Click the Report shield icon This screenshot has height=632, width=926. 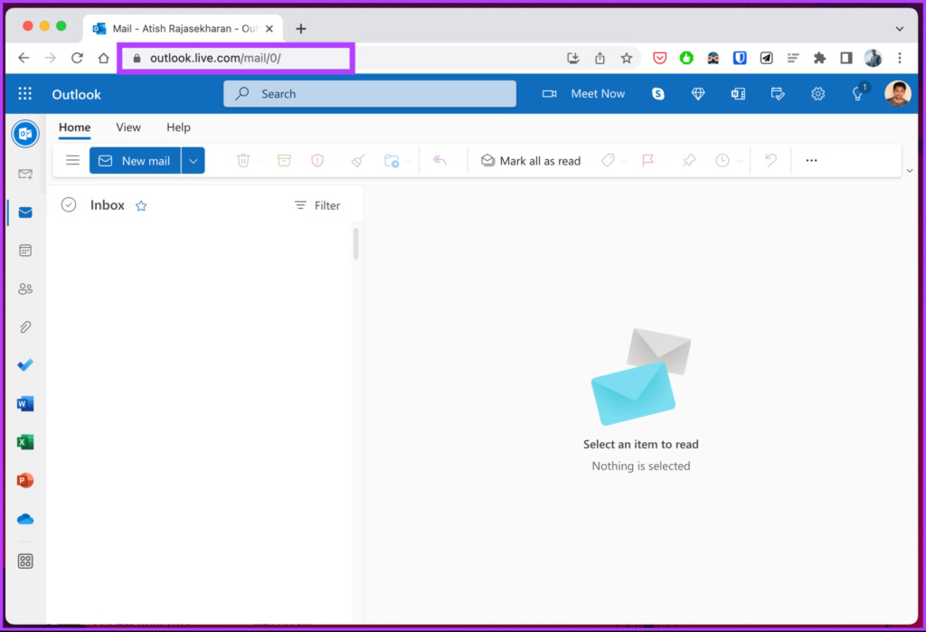pos(317,161)
